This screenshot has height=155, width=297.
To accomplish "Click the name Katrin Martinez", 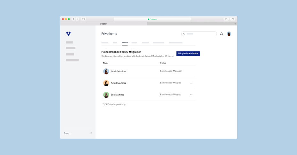I will (118, 71).
